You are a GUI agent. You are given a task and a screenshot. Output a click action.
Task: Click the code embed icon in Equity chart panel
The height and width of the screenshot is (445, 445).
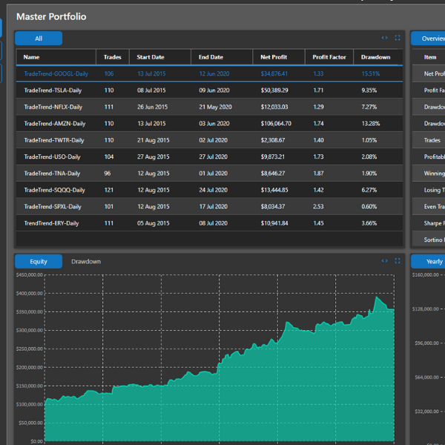tap(384, 261)
